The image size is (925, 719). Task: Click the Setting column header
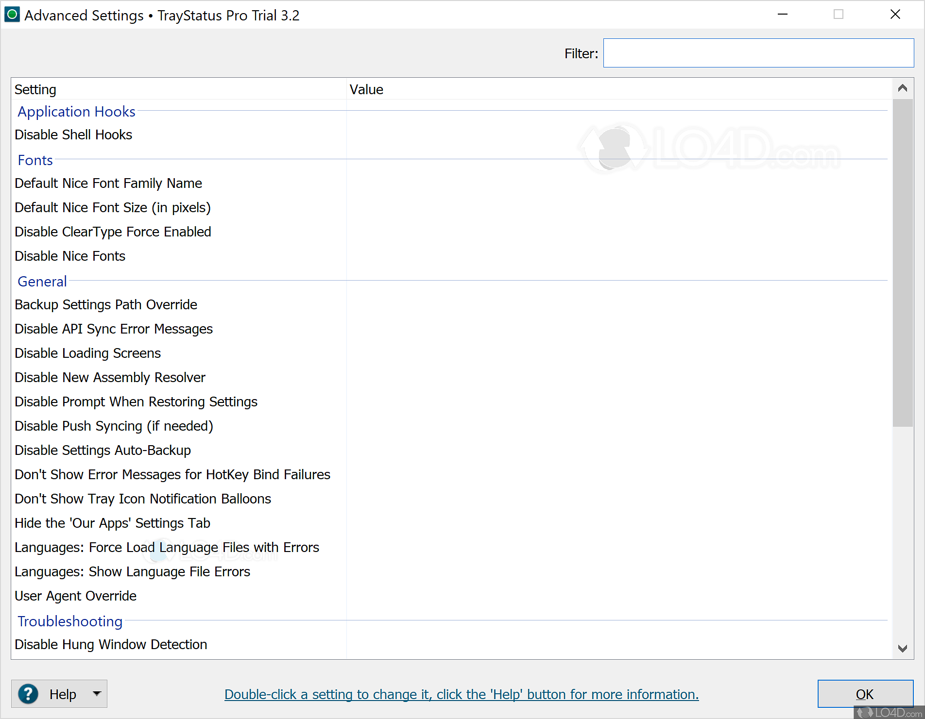coord(35,89)
